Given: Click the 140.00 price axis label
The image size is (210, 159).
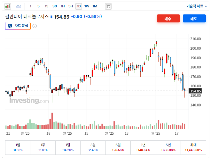Looking at the screenshot, I should click(196, 105).
